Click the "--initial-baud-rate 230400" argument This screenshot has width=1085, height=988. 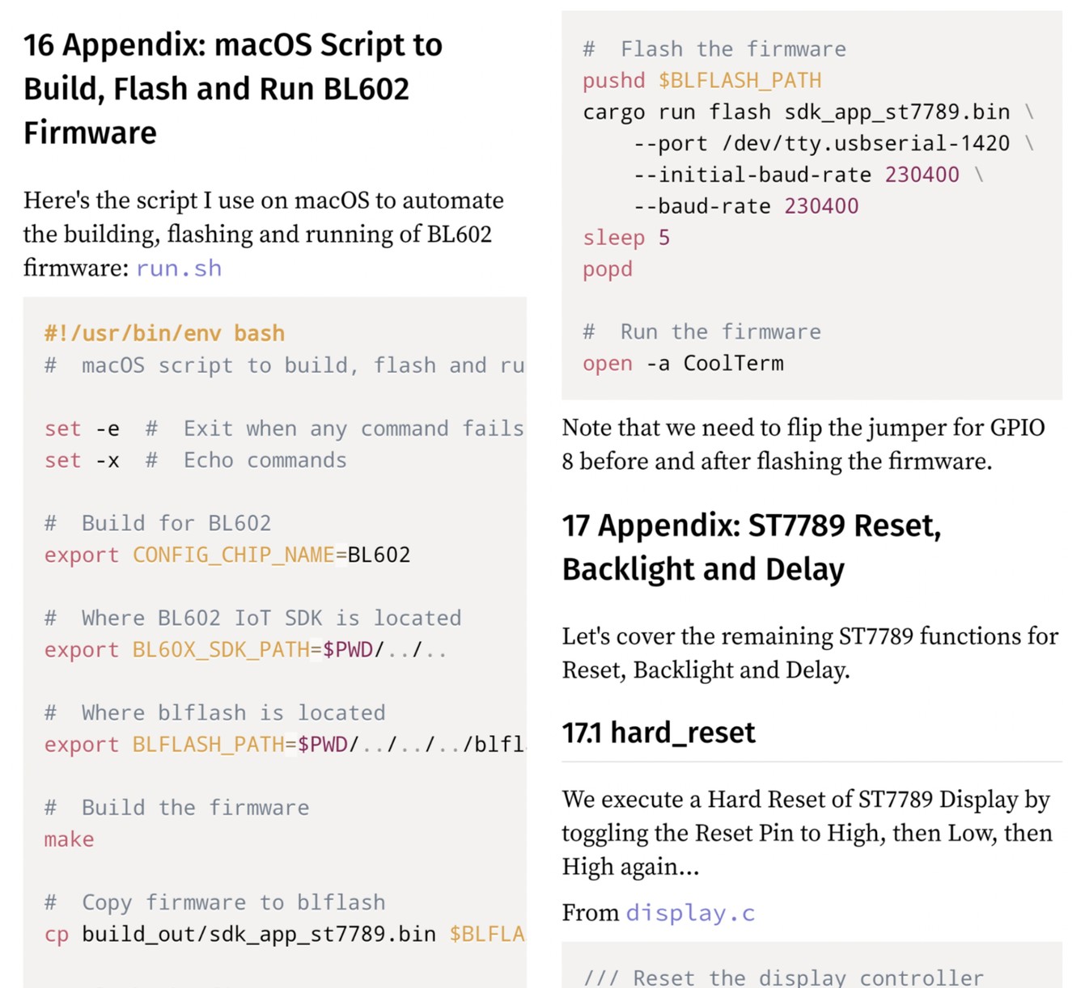point(796,175)
